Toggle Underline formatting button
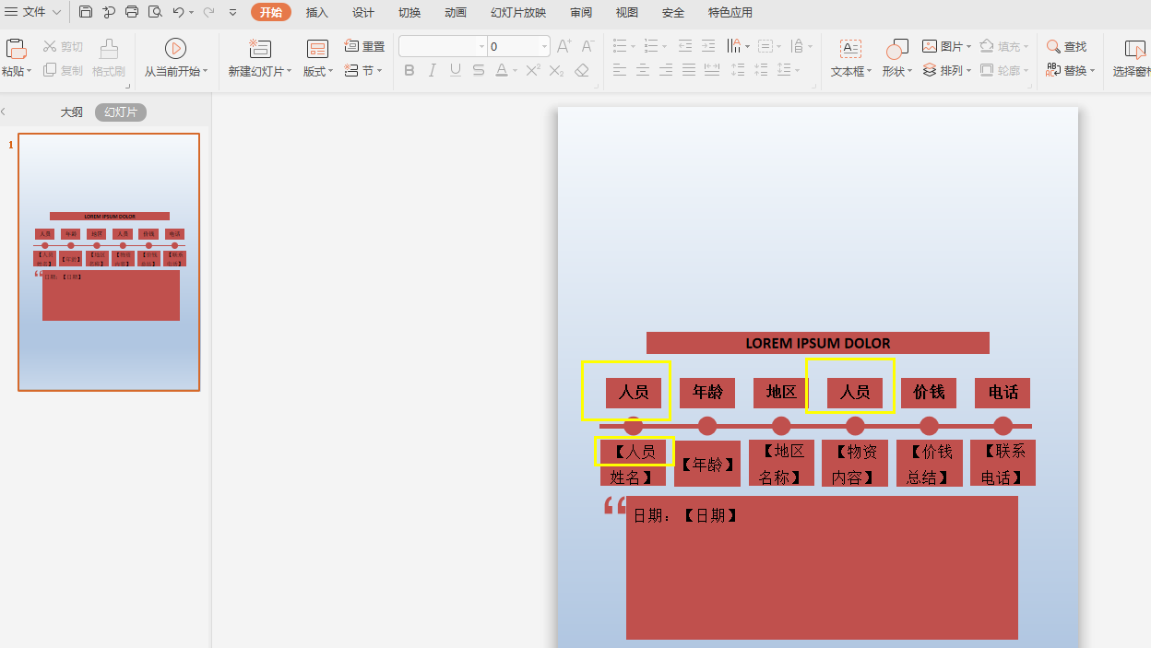Screen dimensions: 1151x648 [x=456, y=70]
